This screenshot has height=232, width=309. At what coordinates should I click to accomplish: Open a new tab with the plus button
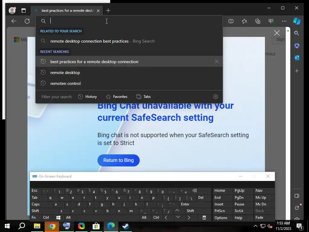pos(108,11)
